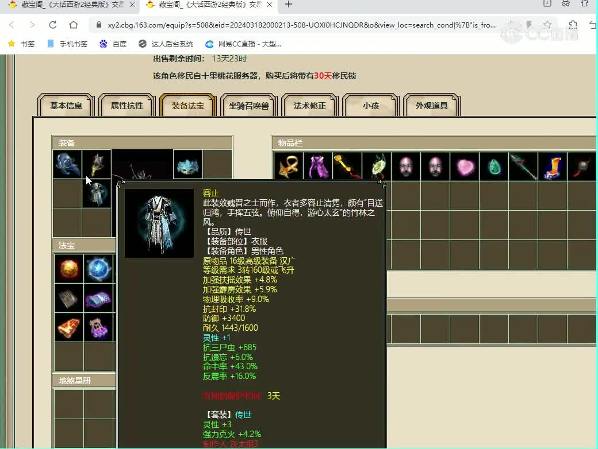Click the padlock site info icon
598x449 pixels.
[99, 25]
